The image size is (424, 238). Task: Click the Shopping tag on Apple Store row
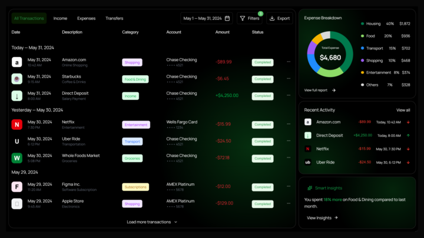tap(132, 204)
